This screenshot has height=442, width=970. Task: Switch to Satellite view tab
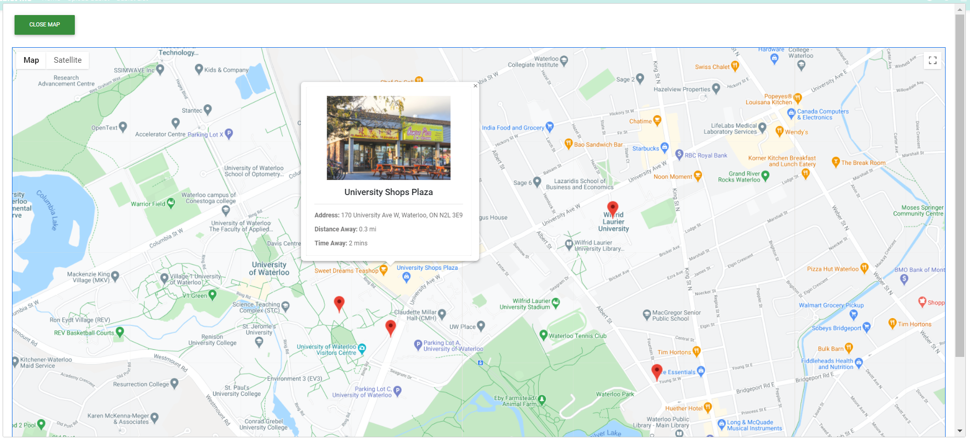[x=68, y=60]
